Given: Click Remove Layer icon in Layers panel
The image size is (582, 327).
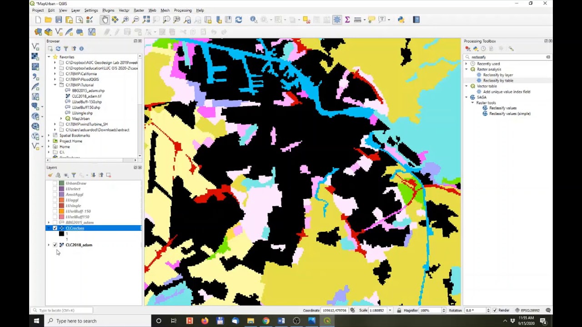Looking at the screenshot, I should click(x=108, y=175).
